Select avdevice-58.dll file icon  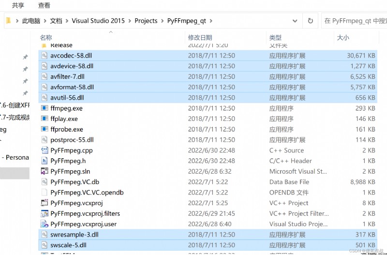[44, 66]
